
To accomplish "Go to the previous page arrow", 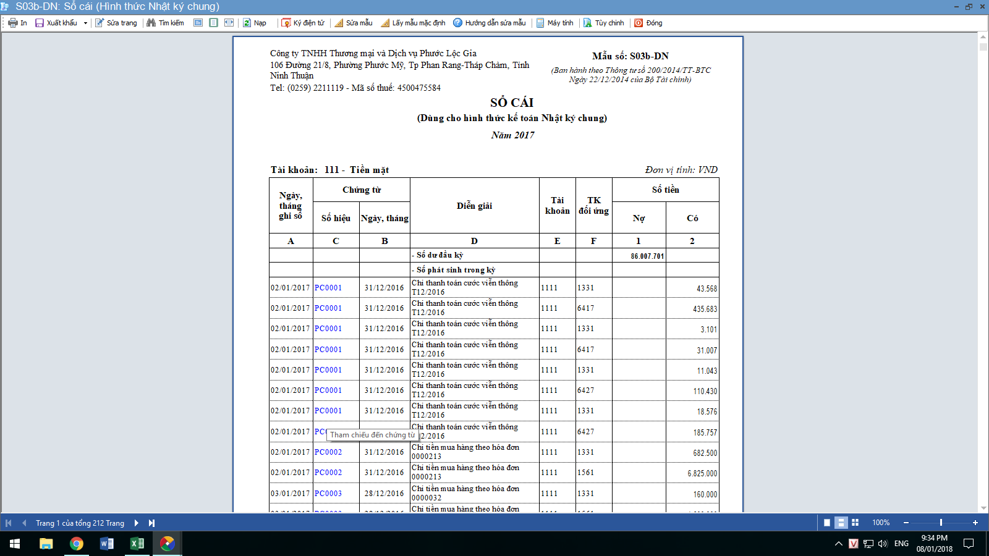I will pos(24,523).
